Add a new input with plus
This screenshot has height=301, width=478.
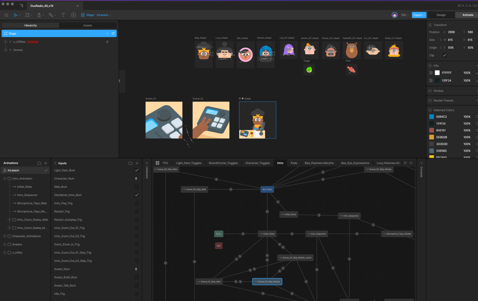pyautogui.click(x=137, y=163)
